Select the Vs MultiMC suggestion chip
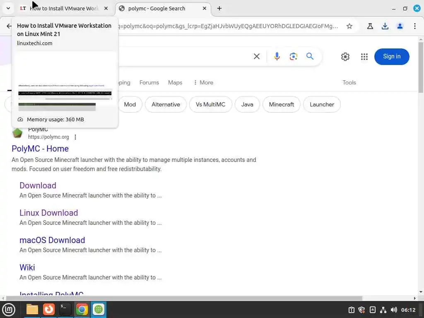The height and width of the screenshot is (318, 424). point(211,104)
